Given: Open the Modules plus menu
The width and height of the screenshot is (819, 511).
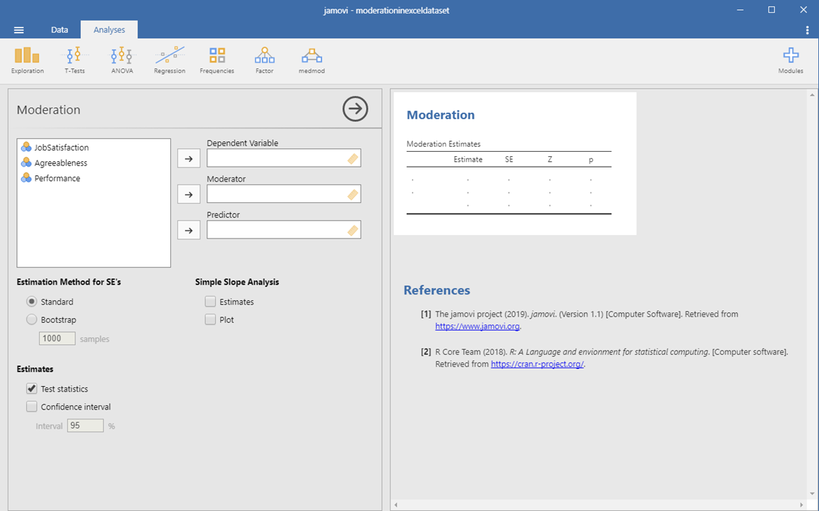Looking at the screenshot, I should coord(790,60).
